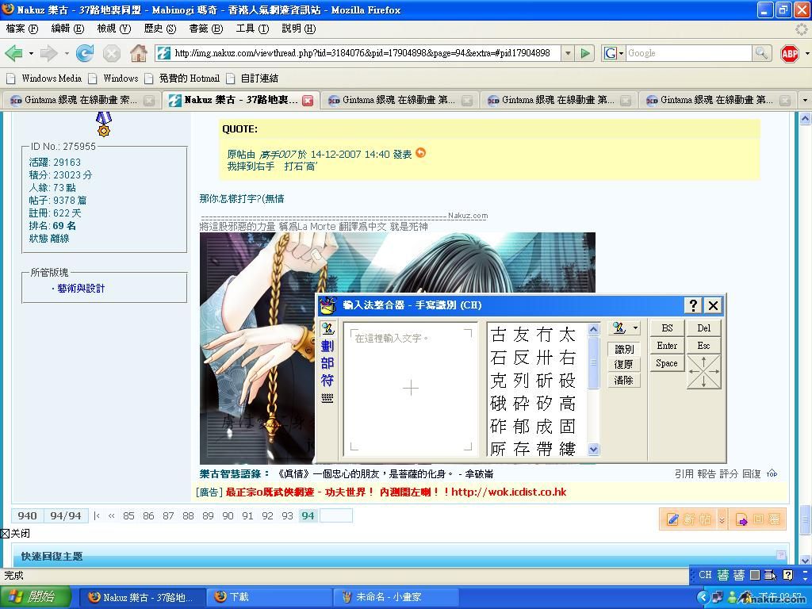The width and height of the screenshot is (812, 609).
Task: Open the 工具 (T) menu
Action: coord(252,29)
